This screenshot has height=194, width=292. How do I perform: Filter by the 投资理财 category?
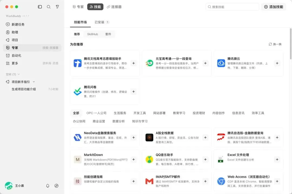(x=199, y=113)
